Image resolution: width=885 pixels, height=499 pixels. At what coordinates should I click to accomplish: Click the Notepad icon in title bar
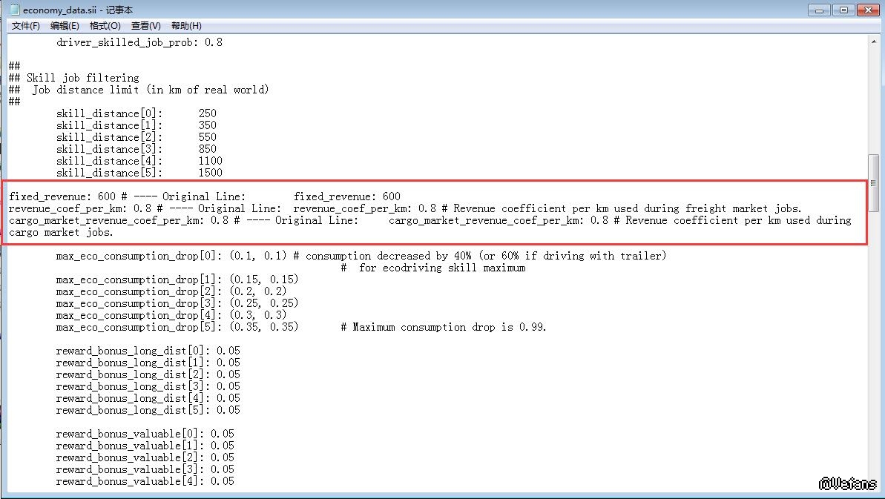click(x=14, y=10)
